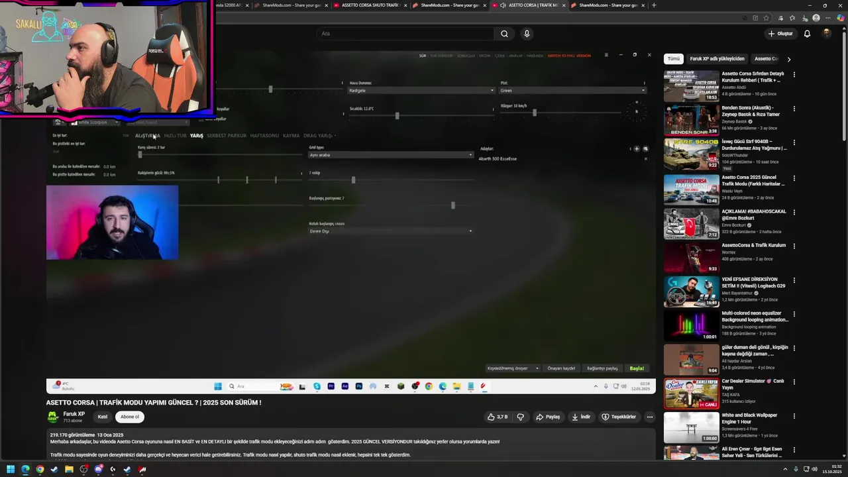Show hidden system tray icons chevron
Screen dimensions: 848x477
pyautogui.click(x=785, y=469)
